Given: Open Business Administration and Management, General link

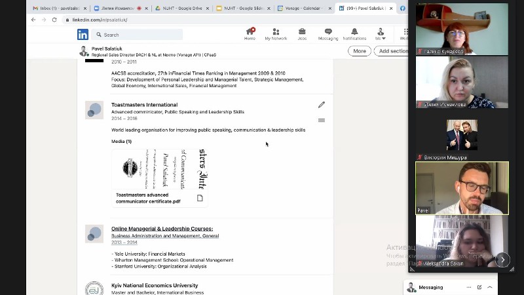Looking at the screenshot, I should (x=165, y=236).
